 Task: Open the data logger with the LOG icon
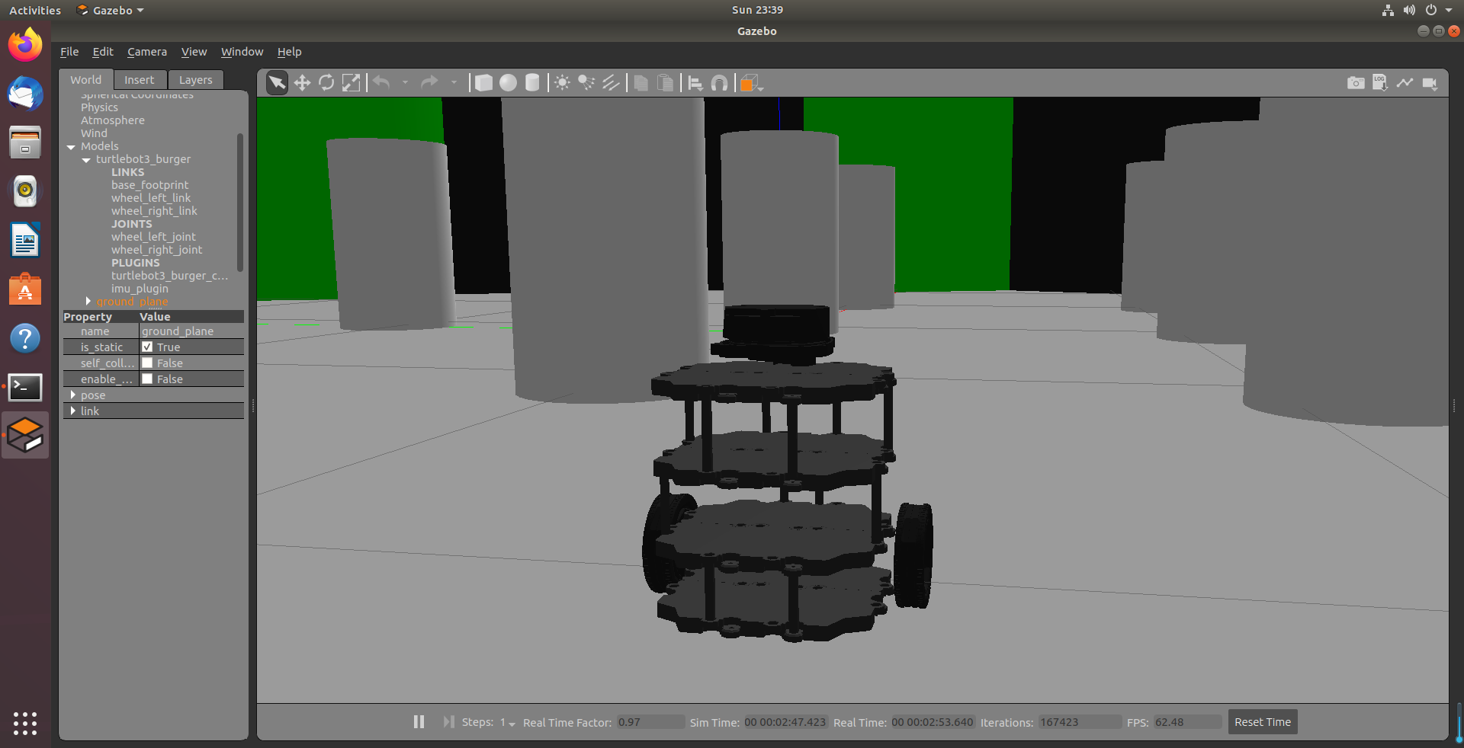pos(1380,83)
